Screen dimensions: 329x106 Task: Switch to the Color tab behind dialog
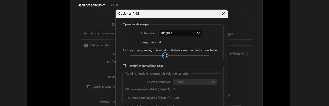pyautogui.click(x=114, y=5)
